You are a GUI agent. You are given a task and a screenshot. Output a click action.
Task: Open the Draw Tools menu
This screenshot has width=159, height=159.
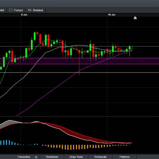pyautogui.click(x=76, y=157)
